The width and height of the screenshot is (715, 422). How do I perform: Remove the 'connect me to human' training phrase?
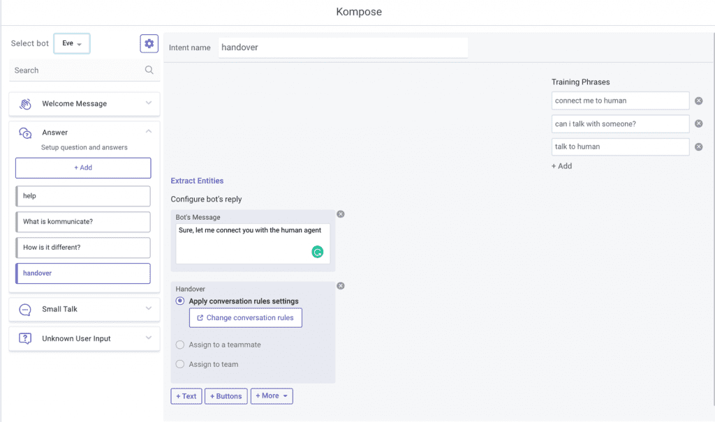[x=698, y=100]
